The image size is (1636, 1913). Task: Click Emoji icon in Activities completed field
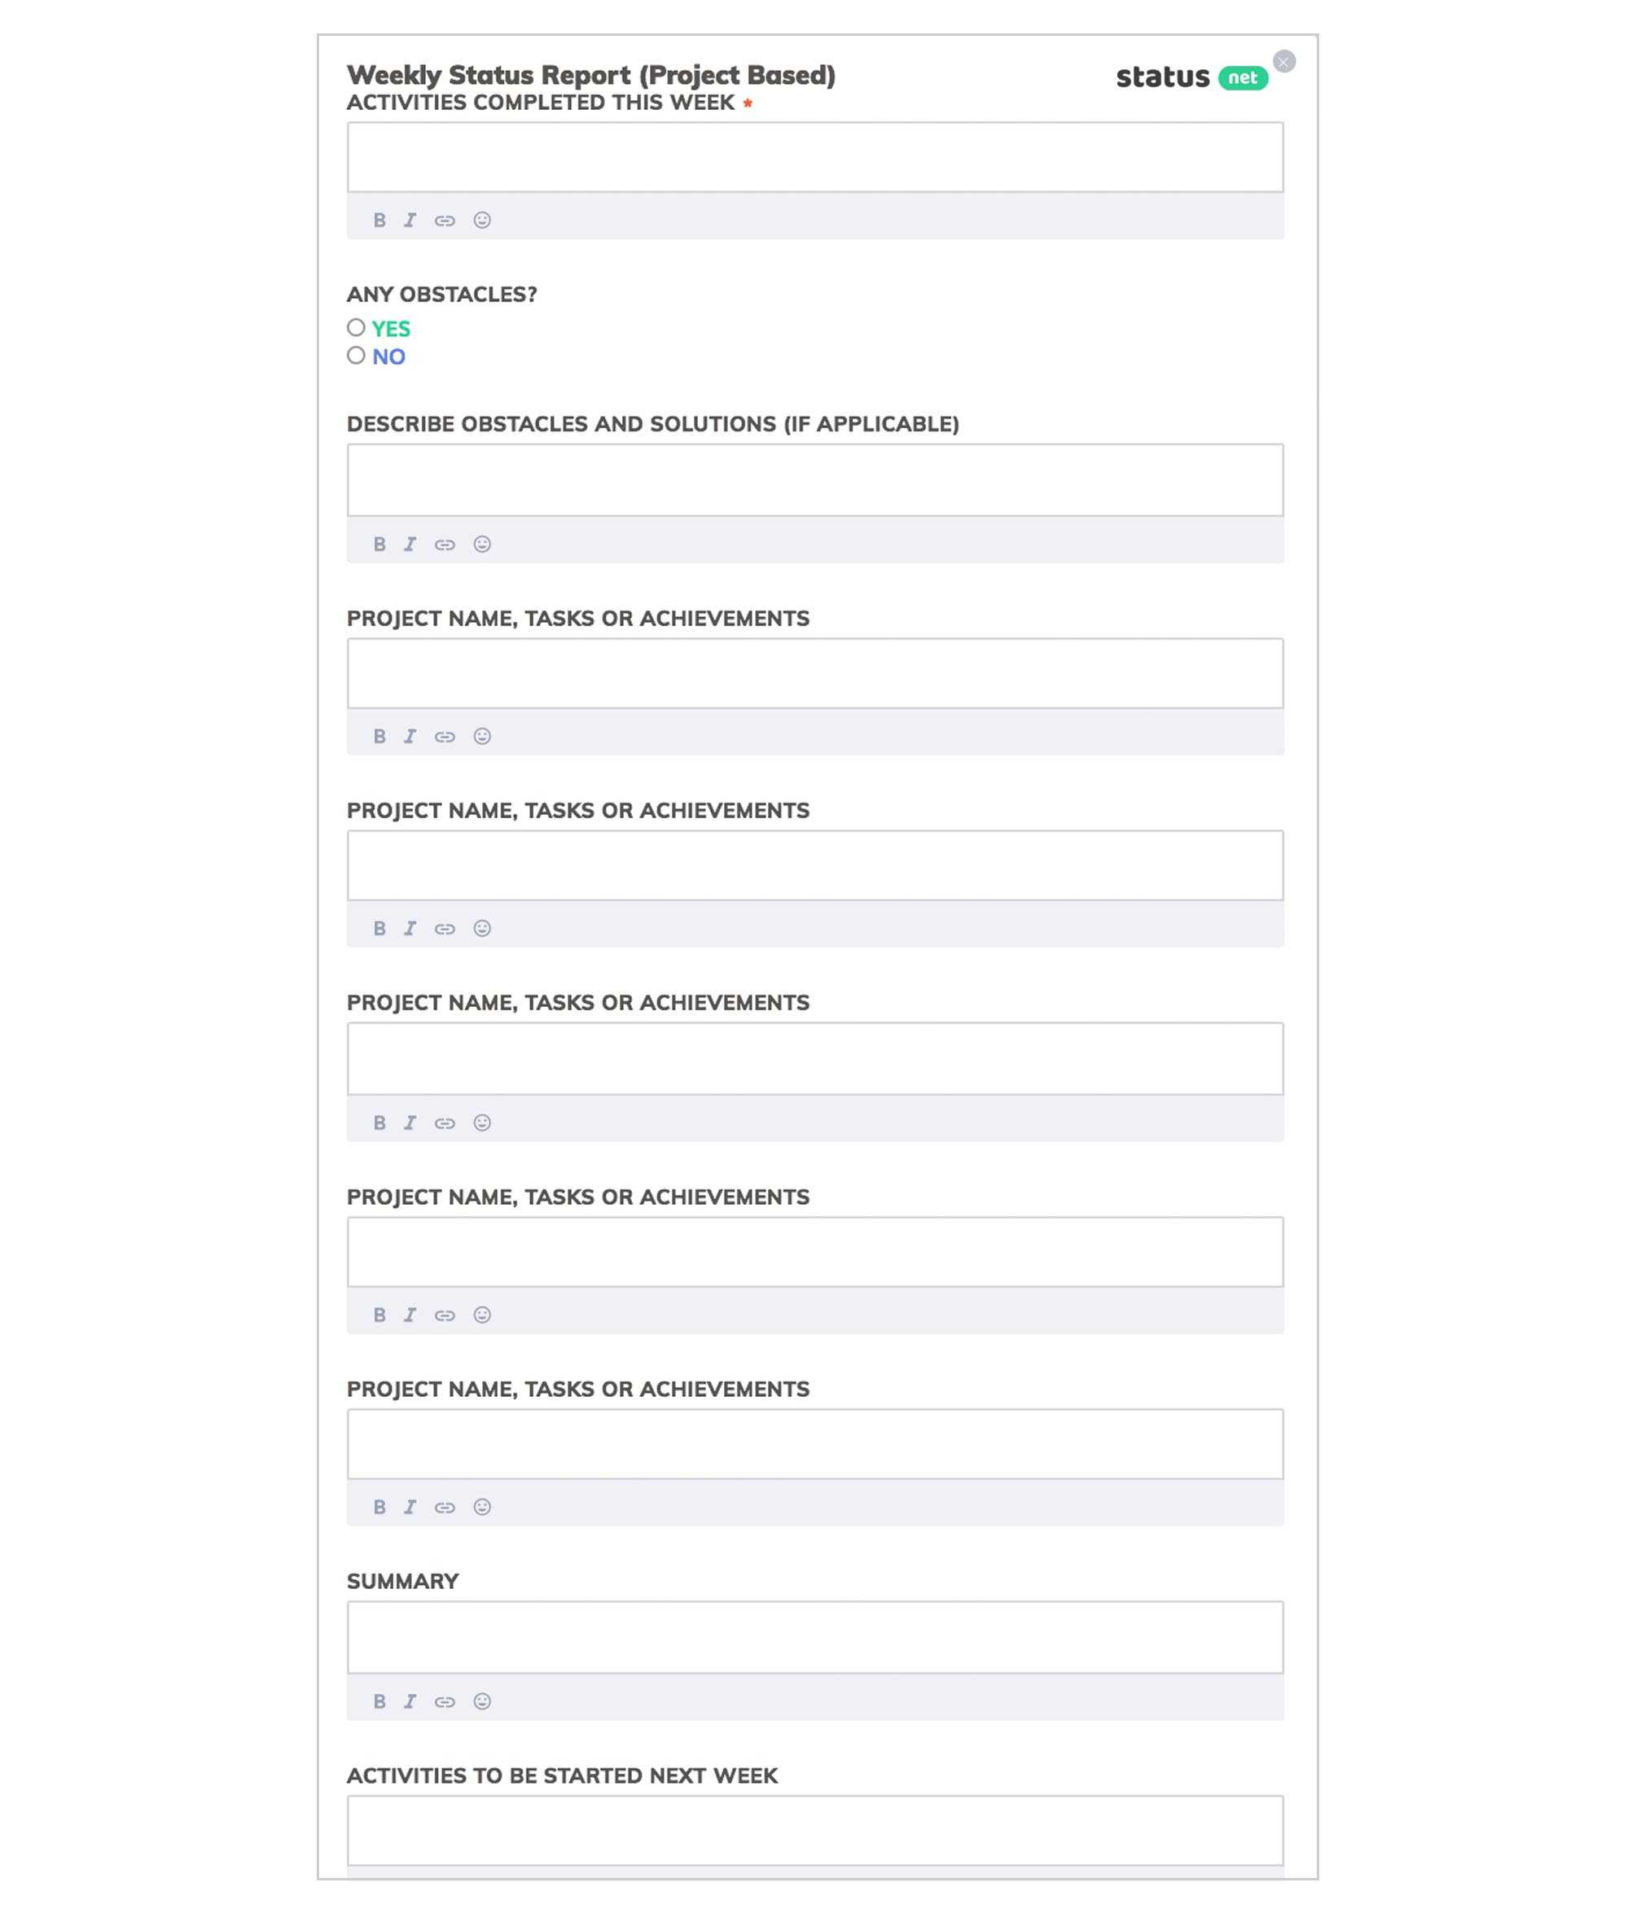coord(482,219)
